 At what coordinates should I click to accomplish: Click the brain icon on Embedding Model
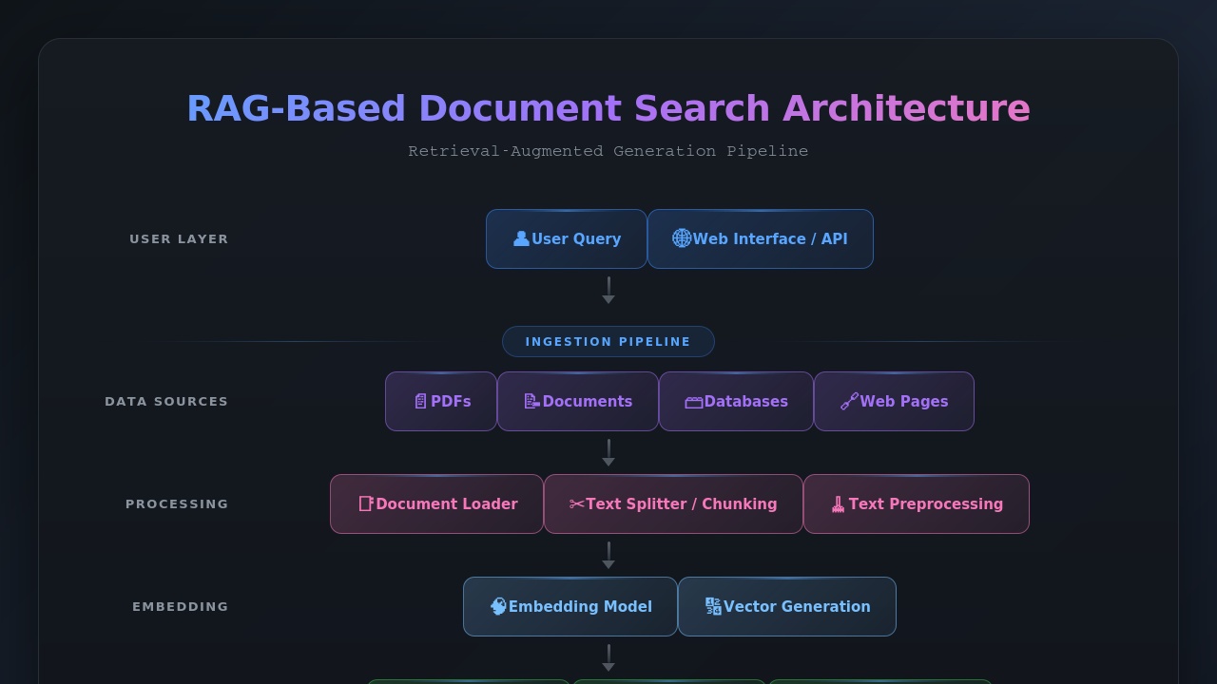[x=499, y=606]
